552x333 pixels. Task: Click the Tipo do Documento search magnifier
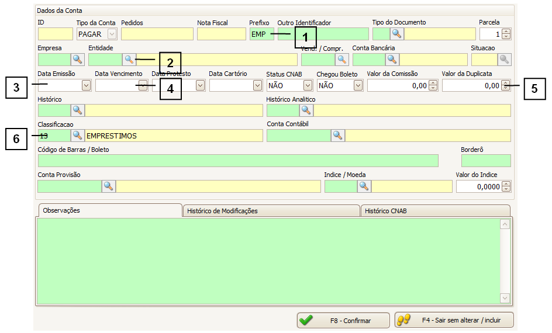coord(397,34)
